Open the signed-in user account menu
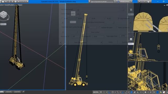This screenshot has width=168, height=94. tap(125, 2)
